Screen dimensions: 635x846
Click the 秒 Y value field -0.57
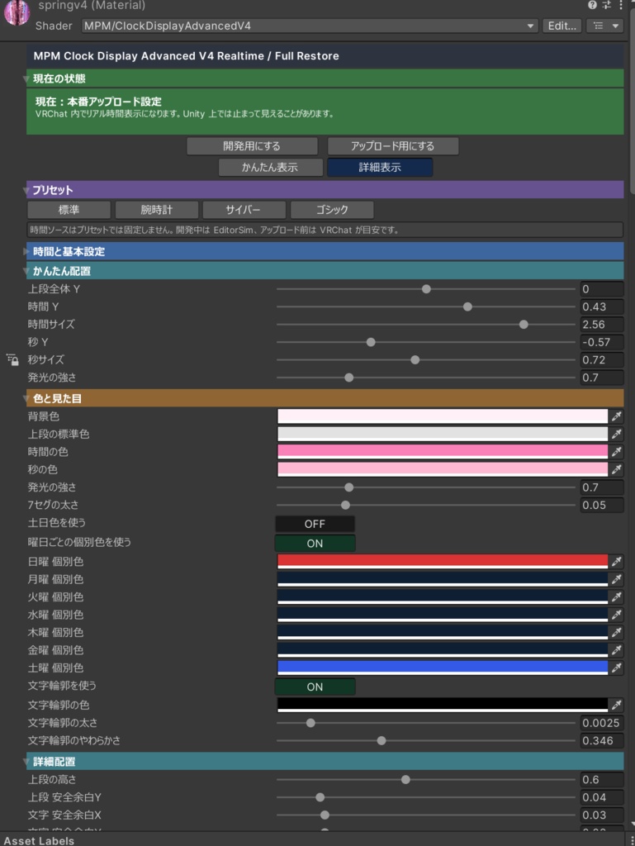[602, 342]
